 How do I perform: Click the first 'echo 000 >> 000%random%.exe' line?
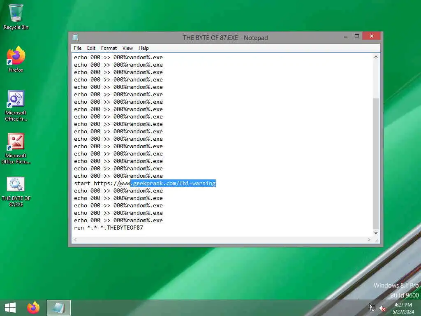pos(118,57)
